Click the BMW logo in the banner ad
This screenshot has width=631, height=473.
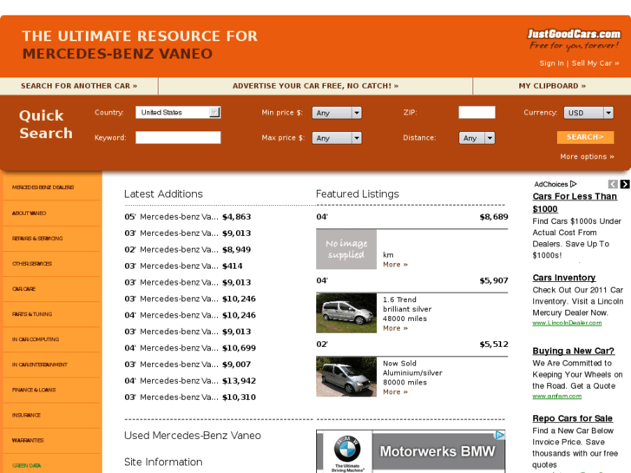347,449
